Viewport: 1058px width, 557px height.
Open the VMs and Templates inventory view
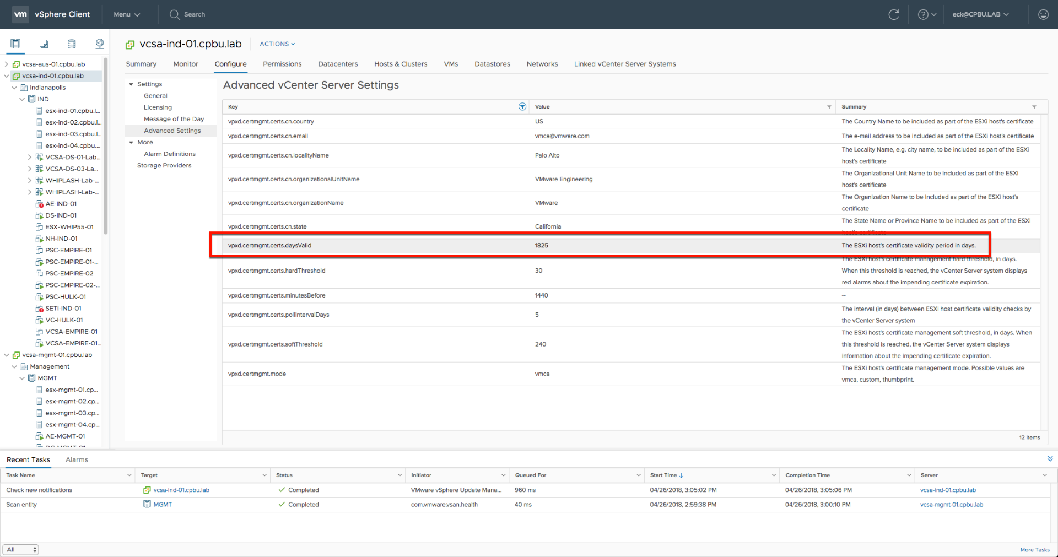point(44,44)
